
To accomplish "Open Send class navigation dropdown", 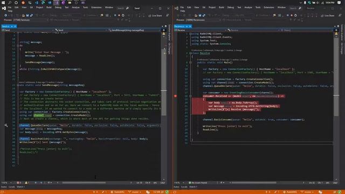I will coord(81,30).
